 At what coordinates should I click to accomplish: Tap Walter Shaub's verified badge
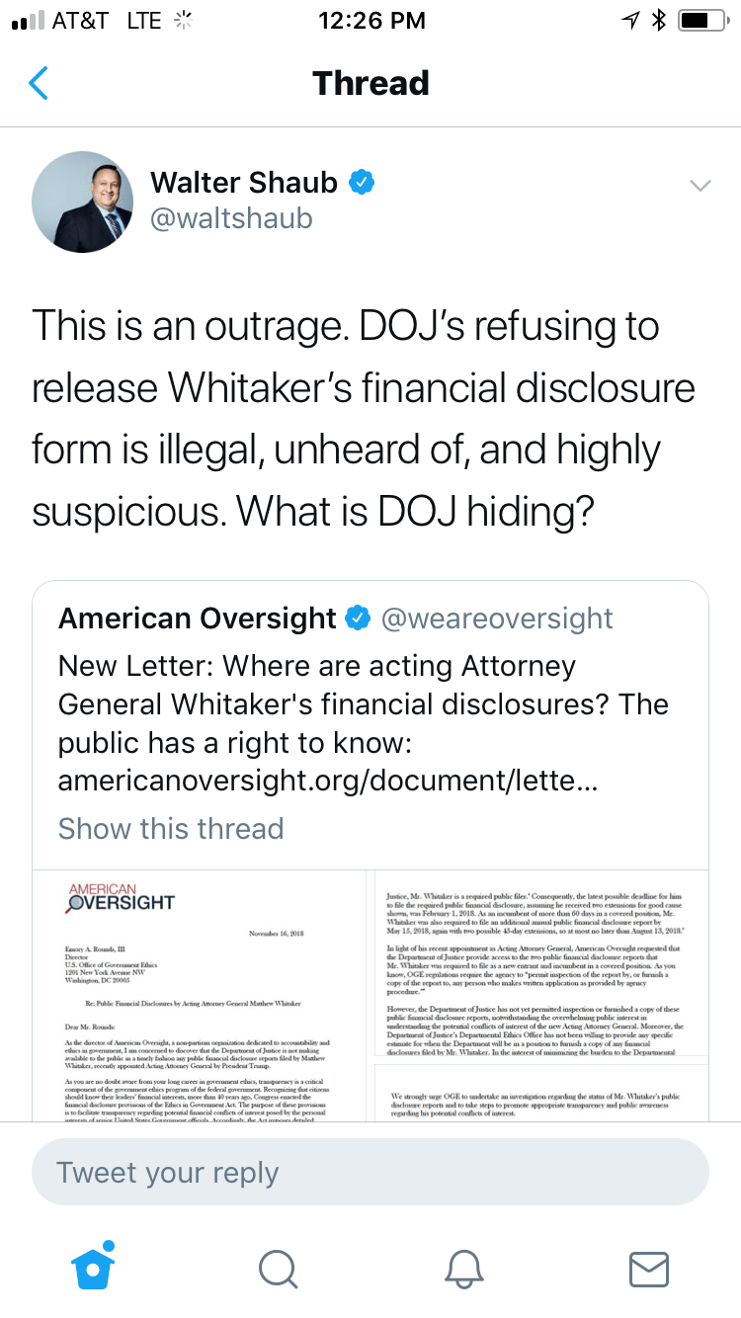[363, 183]
